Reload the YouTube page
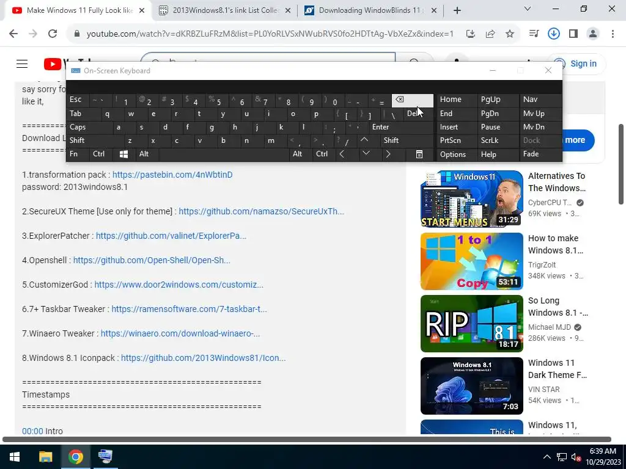The height and width of the screenshot is (469, 626). [x=53, y=34]
